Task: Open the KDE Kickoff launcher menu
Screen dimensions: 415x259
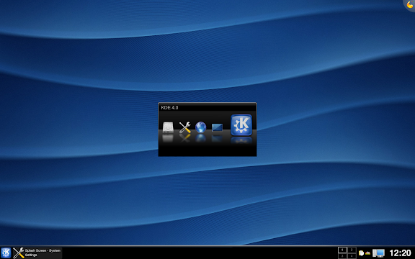Action: [6, 253]
